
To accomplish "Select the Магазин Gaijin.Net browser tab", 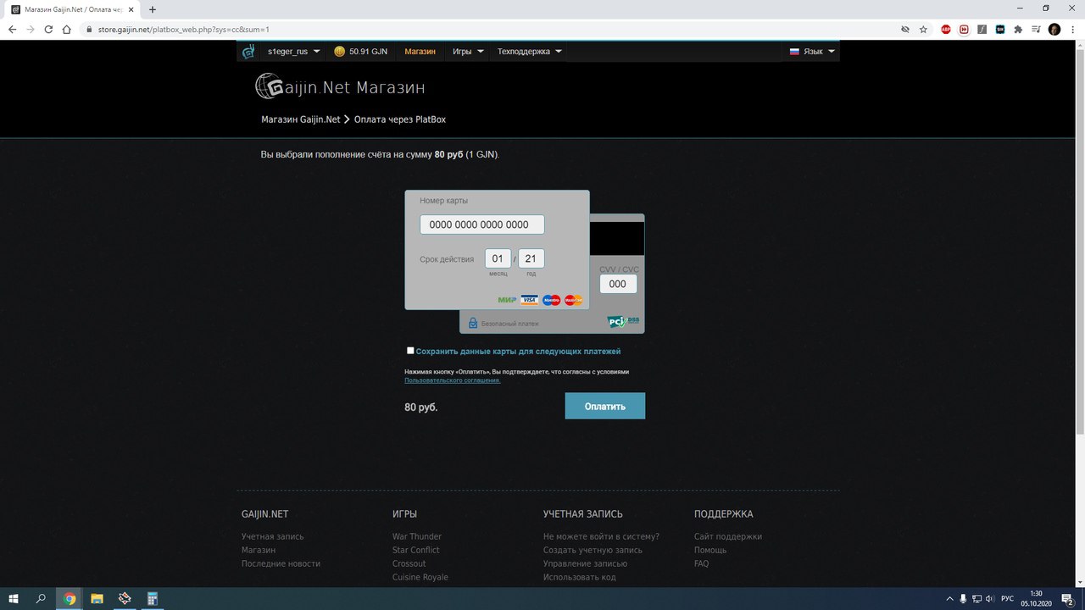I will (x=73, y=9).
